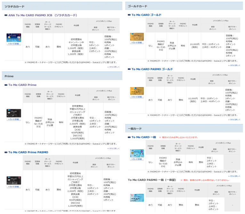Click カード詳細 under the ANA ソラチカカード image

click(14, 44)
